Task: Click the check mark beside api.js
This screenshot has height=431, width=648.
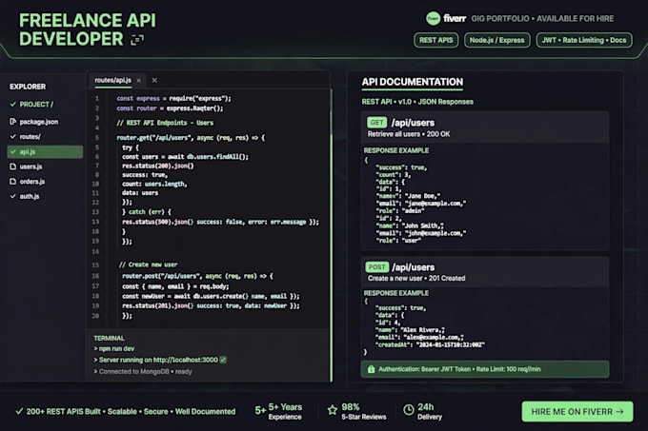Action: coord(12,152)
